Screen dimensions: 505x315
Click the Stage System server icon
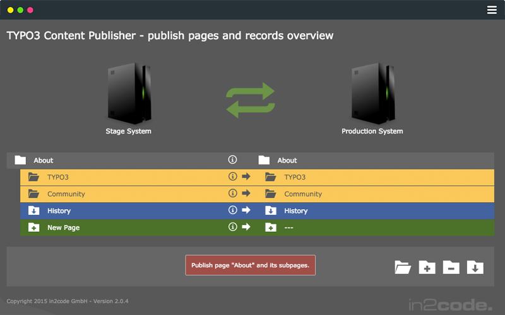[x=129, y=93]
